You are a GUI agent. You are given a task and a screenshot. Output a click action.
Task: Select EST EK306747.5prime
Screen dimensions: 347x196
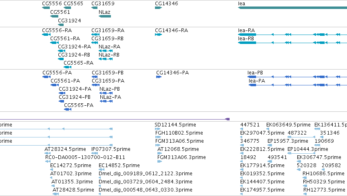pyautogui.click(x=319, y=157)
